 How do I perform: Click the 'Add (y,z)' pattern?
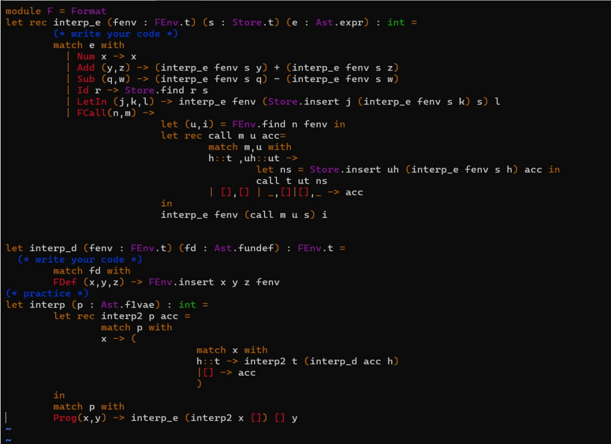click(103, 68)
